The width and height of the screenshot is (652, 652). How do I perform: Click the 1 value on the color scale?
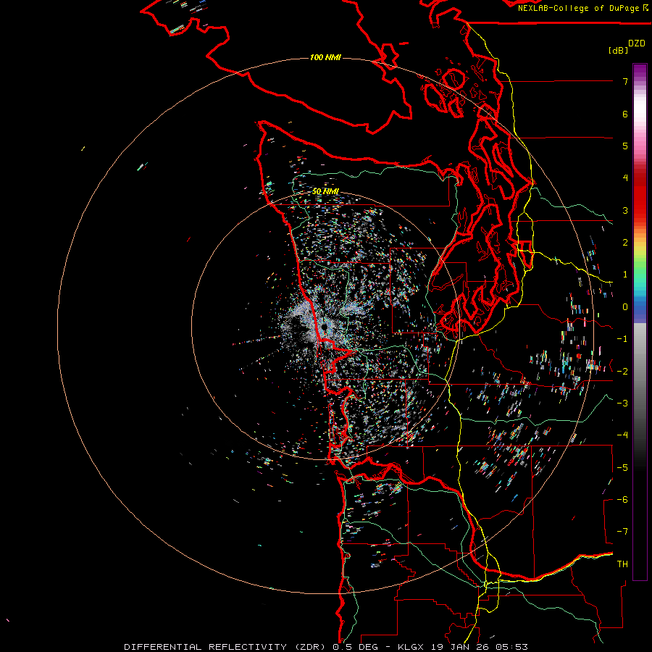tap(625, 275)
